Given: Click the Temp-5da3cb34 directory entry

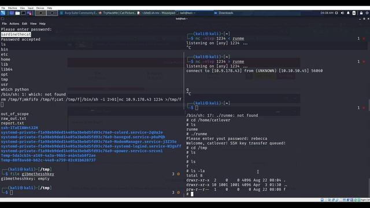Looking at the screenshot, I should tap(48, 155).
